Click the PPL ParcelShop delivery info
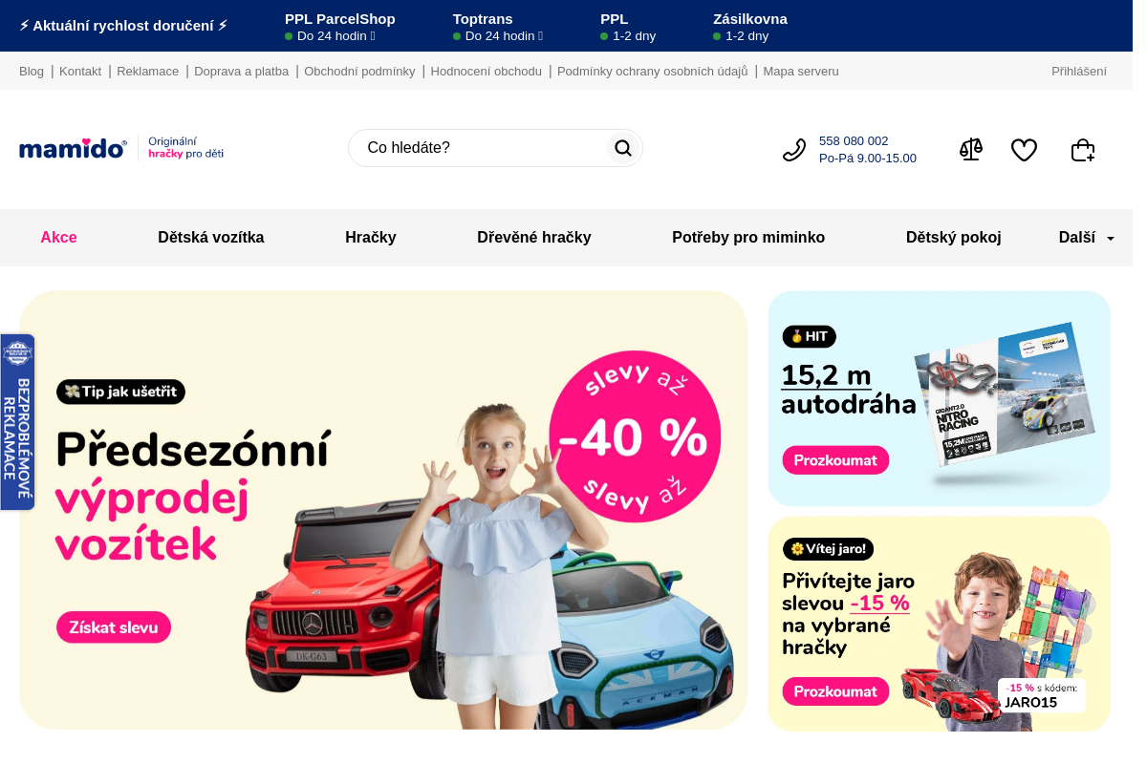 339,27
